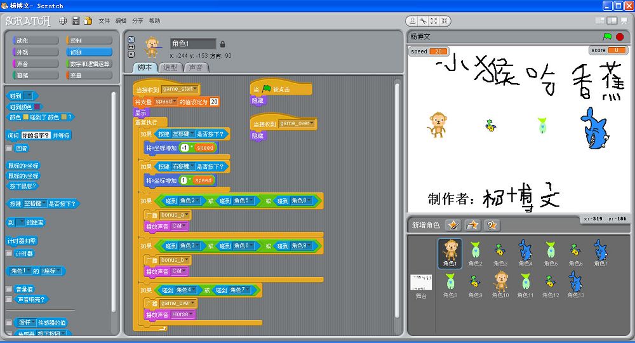
Task: Choose new sprite from file
Action: click(472, 225)
